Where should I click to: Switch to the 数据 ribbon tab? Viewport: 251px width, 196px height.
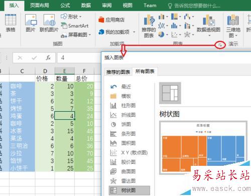coord(86,6)
